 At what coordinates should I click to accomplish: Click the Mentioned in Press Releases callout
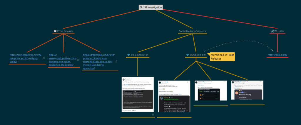coord(222,57)
